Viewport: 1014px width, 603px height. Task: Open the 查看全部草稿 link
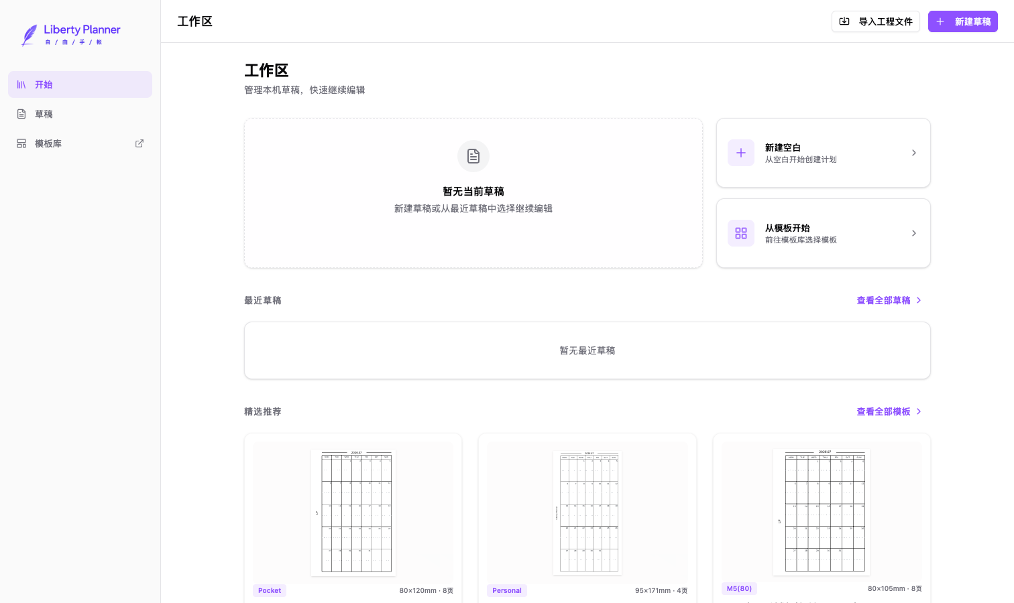[x=889, y=300]
